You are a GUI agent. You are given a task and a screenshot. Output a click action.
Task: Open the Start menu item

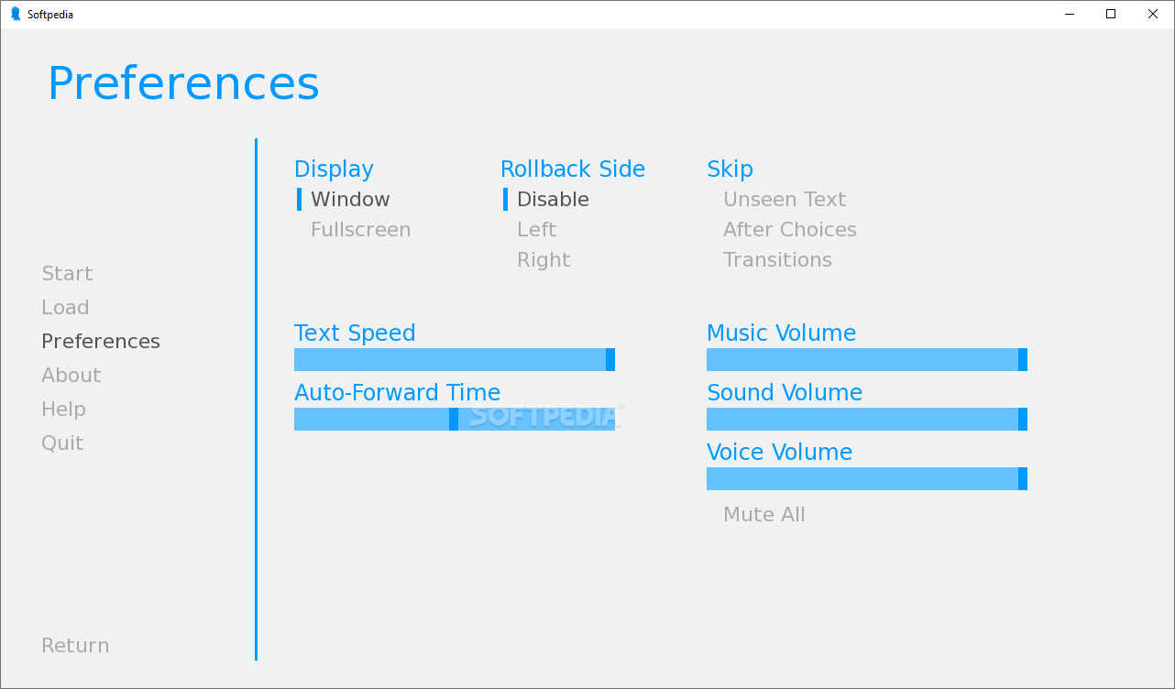pyautogui.click(x=67, y=273)
